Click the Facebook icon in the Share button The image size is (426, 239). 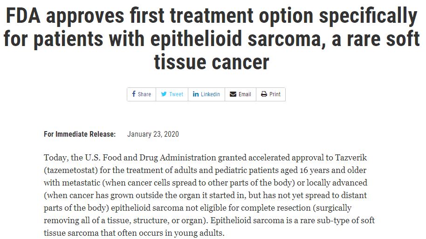134,94
